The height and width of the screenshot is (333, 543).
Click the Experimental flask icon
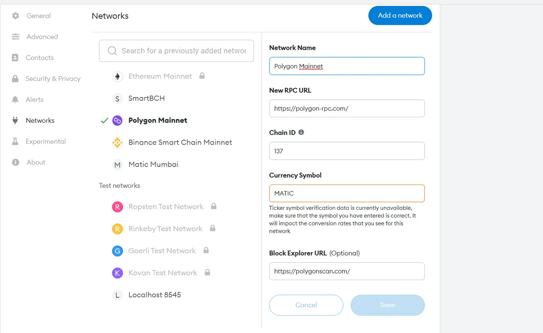coord(15,141)
